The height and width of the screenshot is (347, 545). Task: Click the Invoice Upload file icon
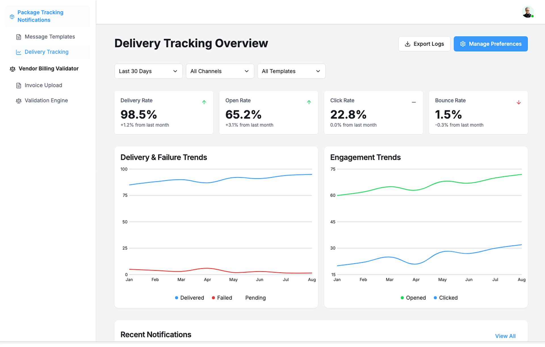(x=19, y=85)
